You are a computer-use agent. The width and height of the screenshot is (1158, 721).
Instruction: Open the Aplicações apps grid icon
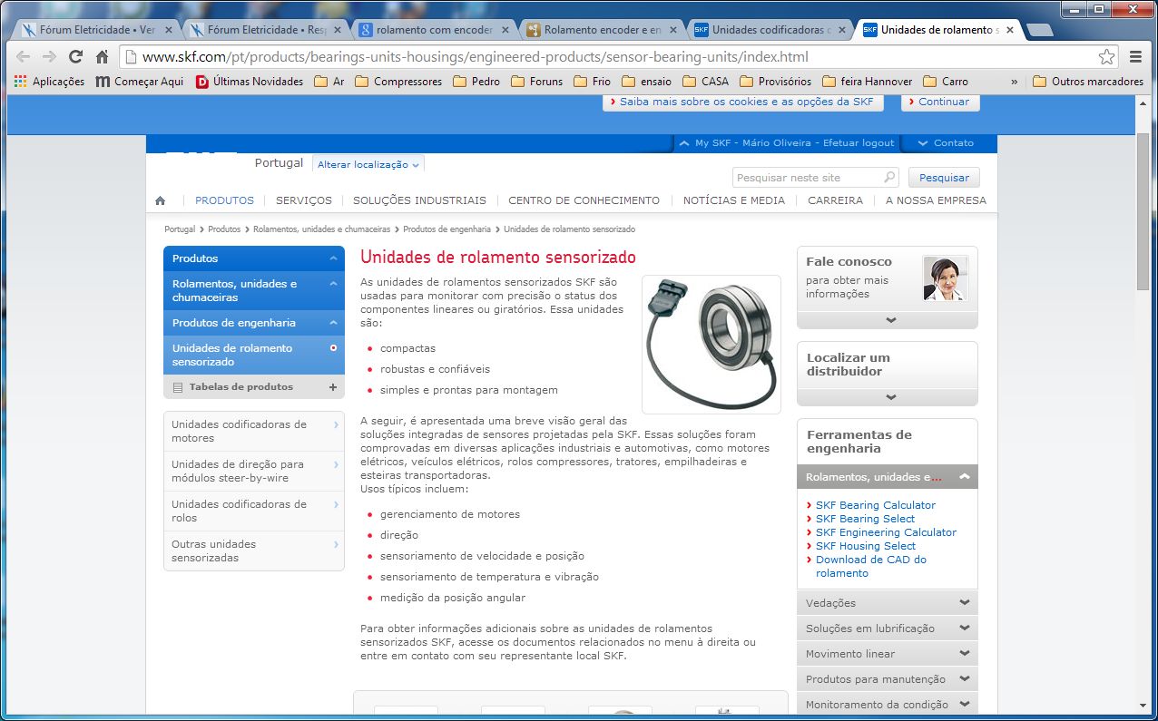pos(20,82)
